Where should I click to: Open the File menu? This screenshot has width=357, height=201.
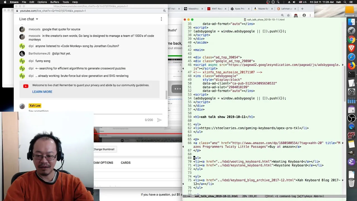coord(24,2)
